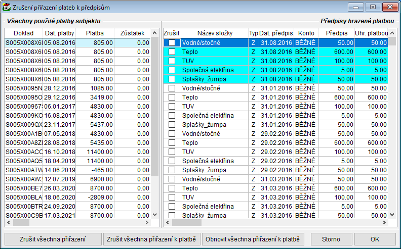Screen dimensions: 401x249
Task: Click left arrow of right horizontal scrollbar
Action: [167, 222]
